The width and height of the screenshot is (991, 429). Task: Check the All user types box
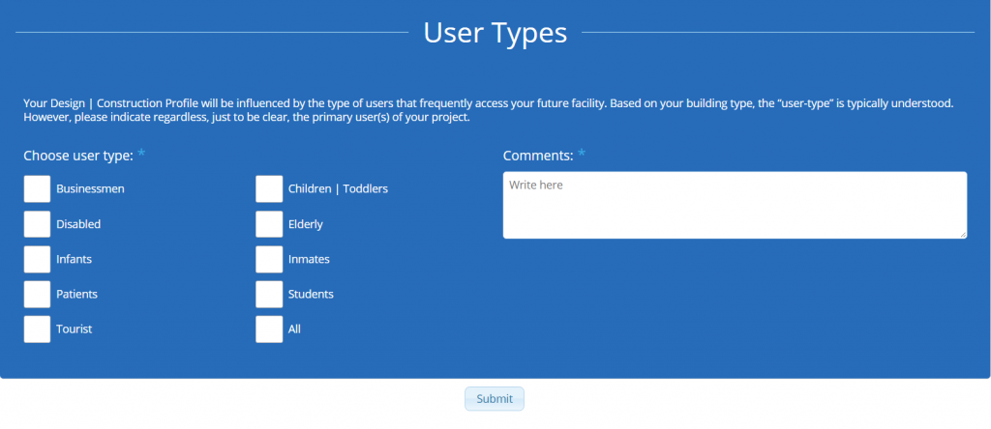tap(269, 329)
